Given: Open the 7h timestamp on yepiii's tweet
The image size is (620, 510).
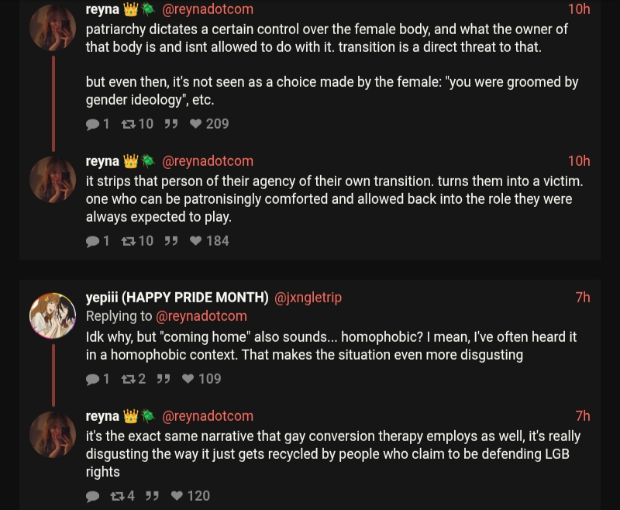Looking at the screenshot, I should 582,298.
